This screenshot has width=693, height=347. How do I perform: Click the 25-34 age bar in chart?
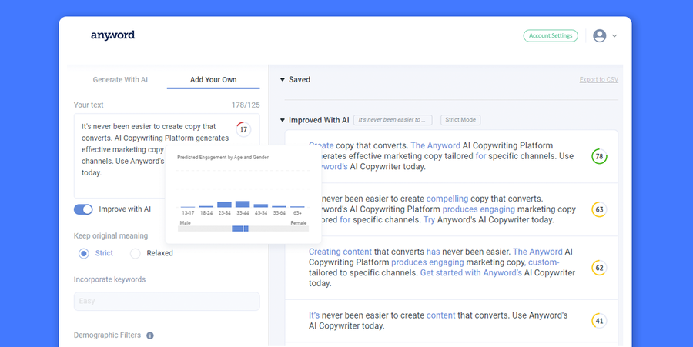tap(224, 205)
